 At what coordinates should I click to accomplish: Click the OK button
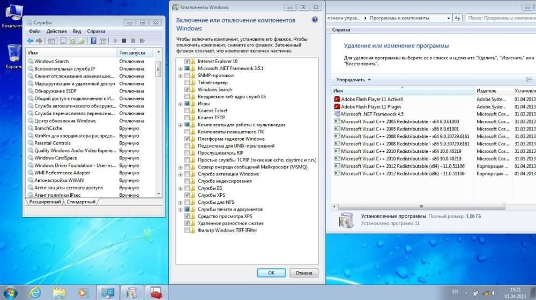(271, 273)
